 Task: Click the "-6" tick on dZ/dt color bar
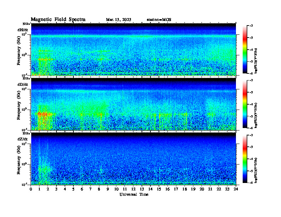[x=251, y=183]
